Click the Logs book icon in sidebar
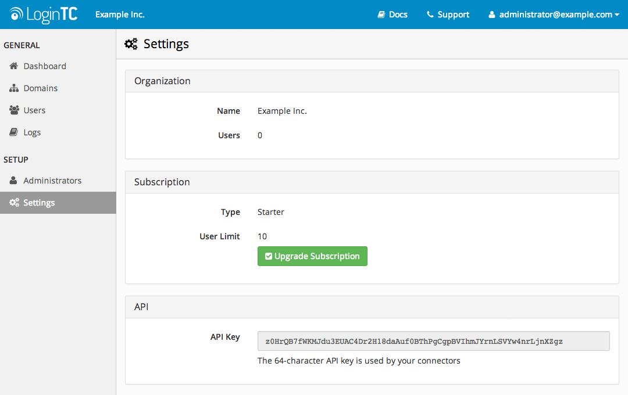Screen dimensions: 628x395 click(14, 132)
